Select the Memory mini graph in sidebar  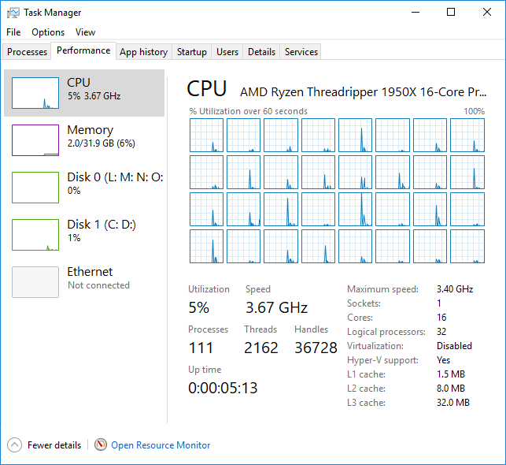pos(35,140)
